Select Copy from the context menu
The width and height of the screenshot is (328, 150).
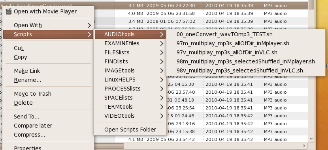21,57
